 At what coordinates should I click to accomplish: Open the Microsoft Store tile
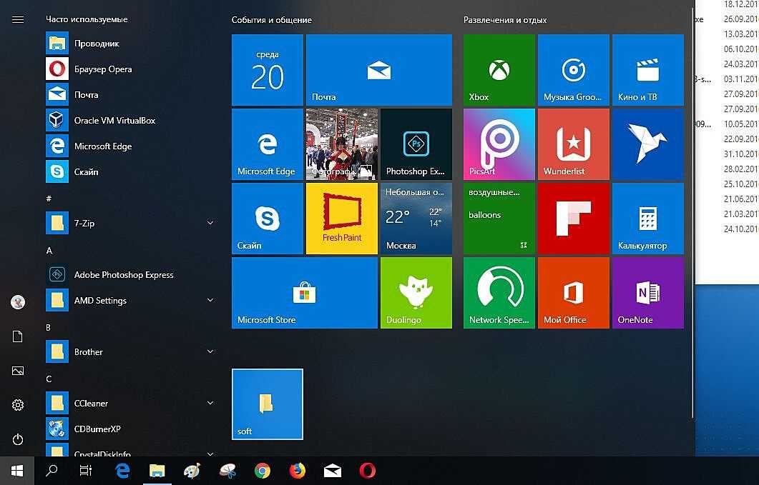click(x=305, y=293)
